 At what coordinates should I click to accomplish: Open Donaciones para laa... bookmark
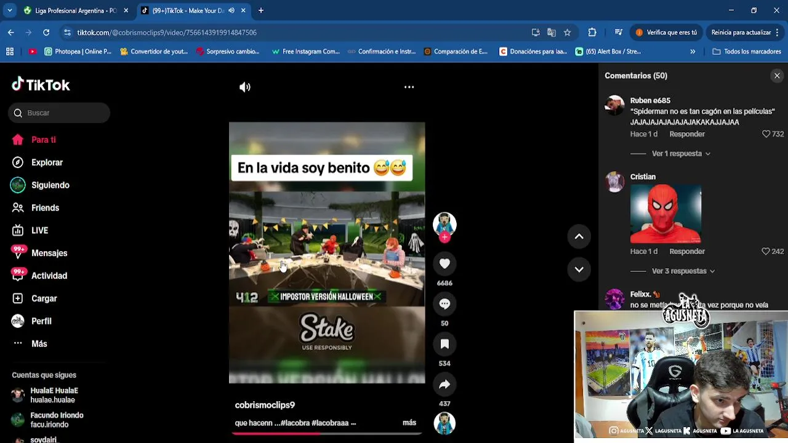pyautogui.click(x=533, y=52)
